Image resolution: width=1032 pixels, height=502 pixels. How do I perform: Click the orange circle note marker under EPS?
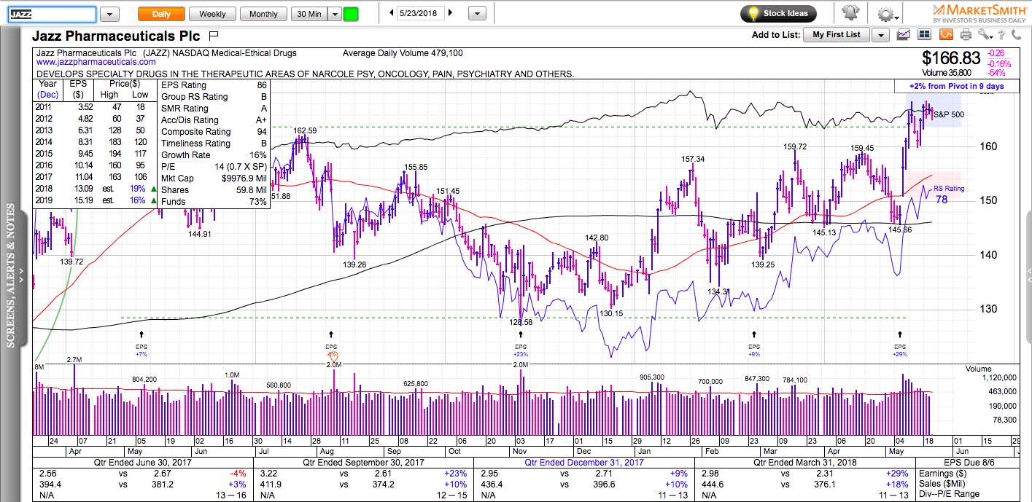pos(333,356)
